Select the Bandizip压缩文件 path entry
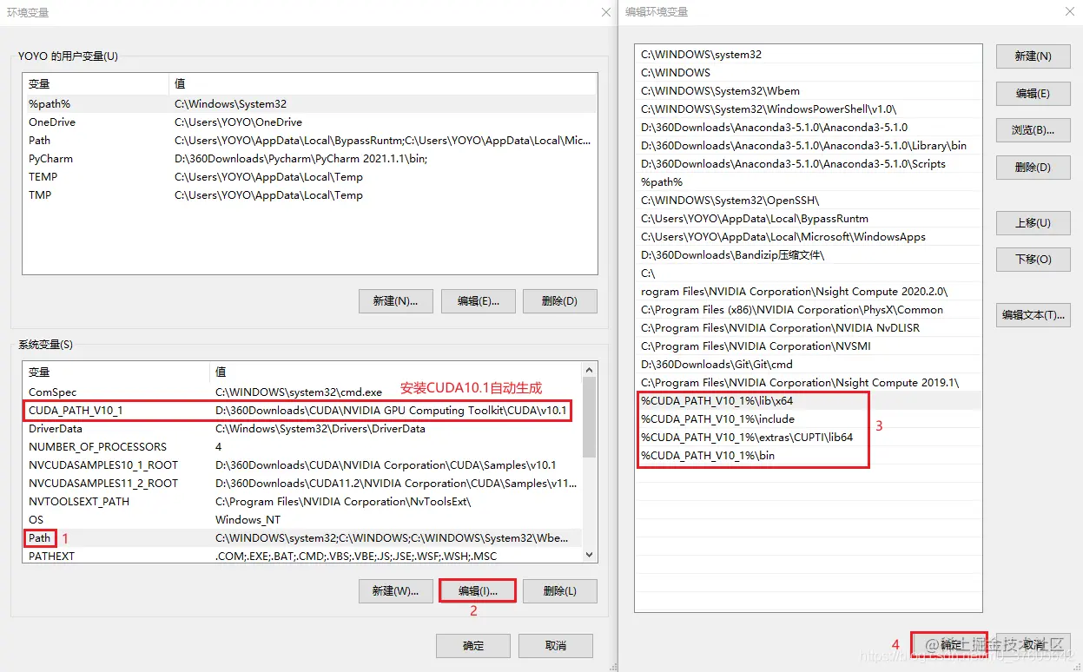1083x672 pixels. (809, 254)
